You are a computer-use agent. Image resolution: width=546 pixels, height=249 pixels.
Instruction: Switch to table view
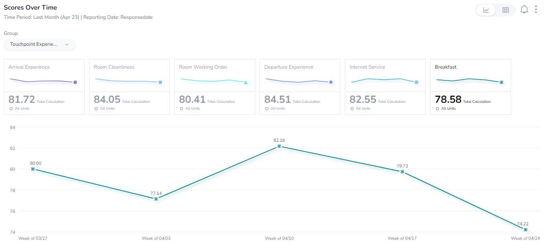[x=505, y=10]
